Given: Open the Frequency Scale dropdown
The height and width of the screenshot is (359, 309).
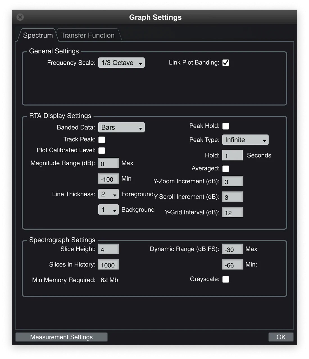Looking at the screenshot, I should click(121, 63).
